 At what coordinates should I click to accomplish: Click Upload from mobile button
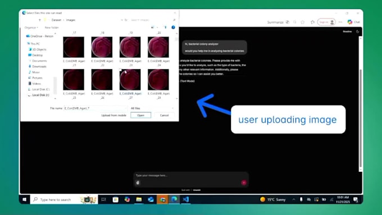coord(114,115)
